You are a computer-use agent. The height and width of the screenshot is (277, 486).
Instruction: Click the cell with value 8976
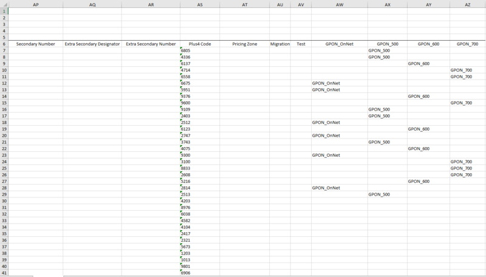200,208
